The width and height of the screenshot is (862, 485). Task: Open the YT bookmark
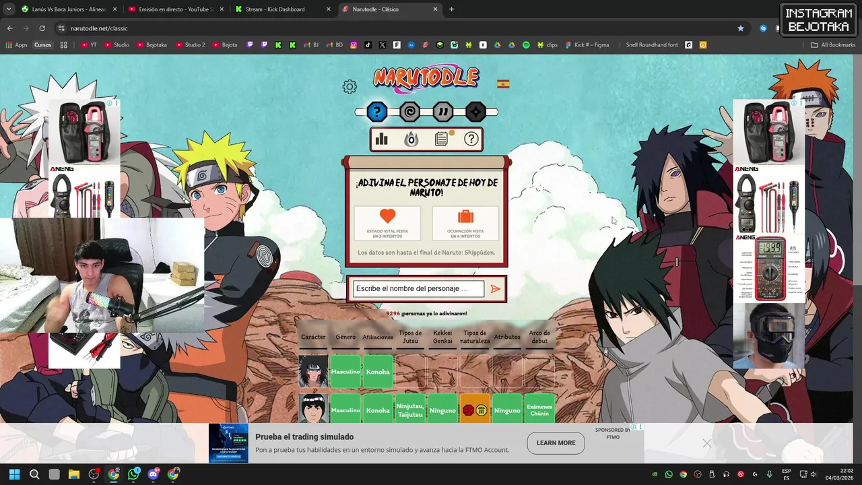[89, 45]
